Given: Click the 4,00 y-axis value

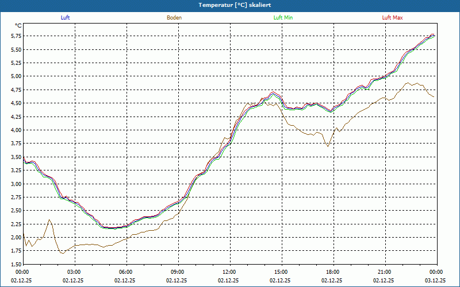Looking at the screenshot, I should pyautogui.click(x=16, y=130).
